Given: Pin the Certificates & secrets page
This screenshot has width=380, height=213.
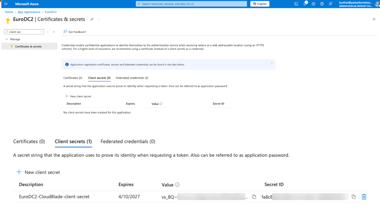Looking at the screenshot, I should pyautogui.click(x=92, y=19).
